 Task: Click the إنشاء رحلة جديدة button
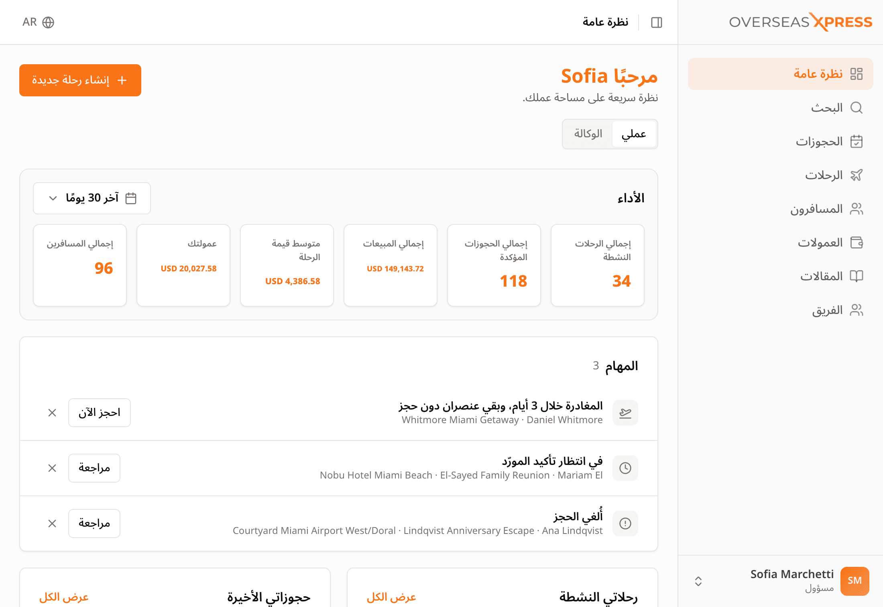coord(80,80)
